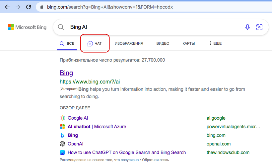Click the padlock icon in the address bar
Image resolution: width=272 pixels, height=168 pixels.
42,7
